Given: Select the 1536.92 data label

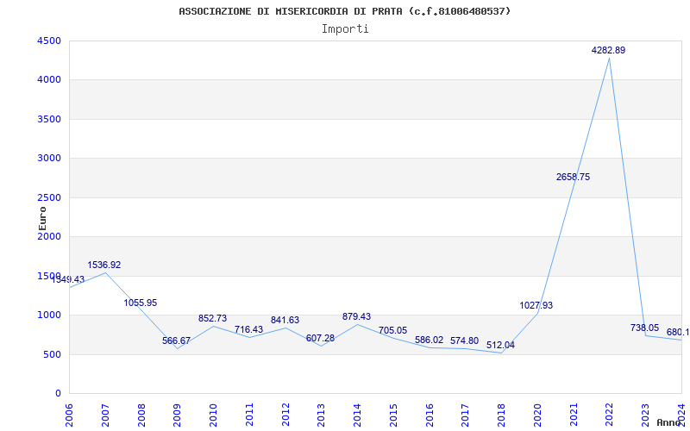Looking at the screenshot, I should (x=103, y=265).
